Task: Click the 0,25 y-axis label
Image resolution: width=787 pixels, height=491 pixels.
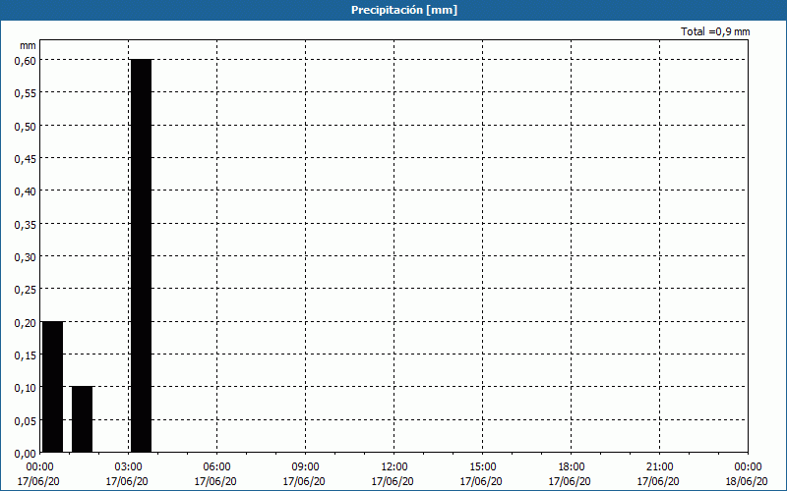Action: click(26, 290)
